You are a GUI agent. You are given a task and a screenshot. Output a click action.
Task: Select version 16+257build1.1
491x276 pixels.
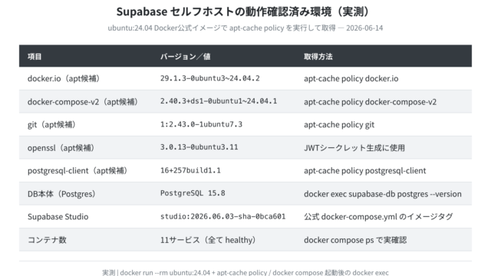[190, 170]
